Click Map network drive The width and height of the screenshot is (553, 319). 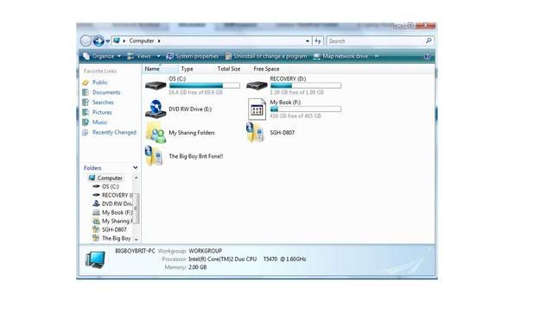point(340,56)
